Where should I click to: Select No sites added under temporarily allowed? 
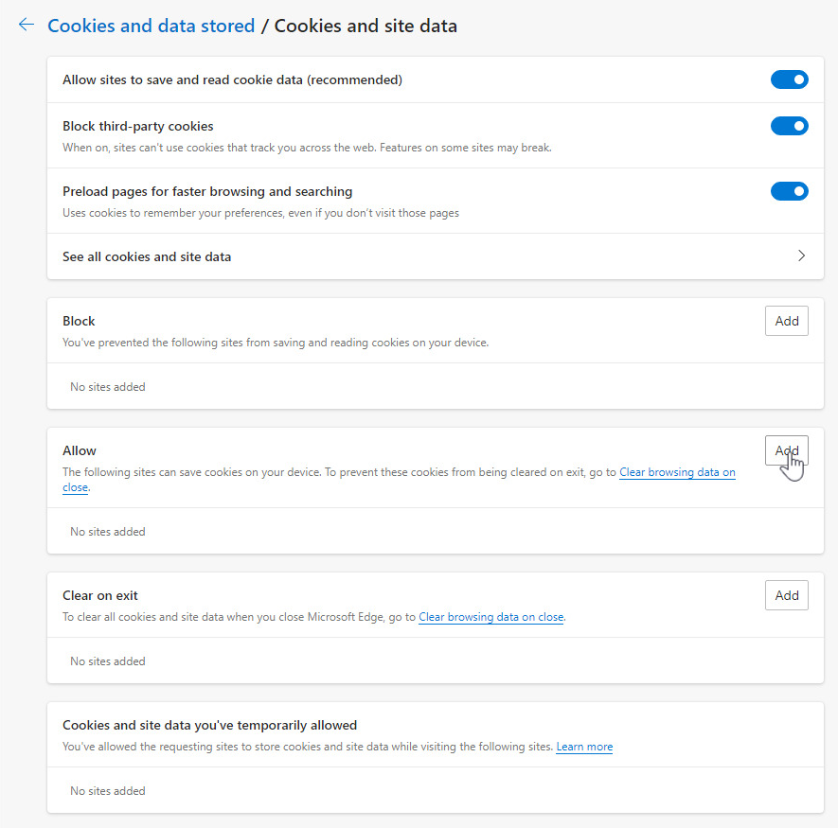click(x=108, y=791)
